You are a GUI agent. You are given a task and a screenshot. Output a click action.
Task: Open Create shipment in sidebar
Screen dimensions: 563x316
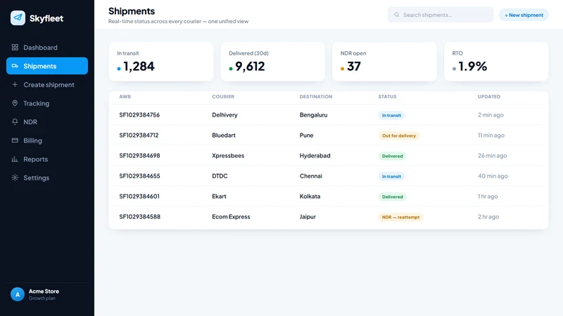(47, 84)
